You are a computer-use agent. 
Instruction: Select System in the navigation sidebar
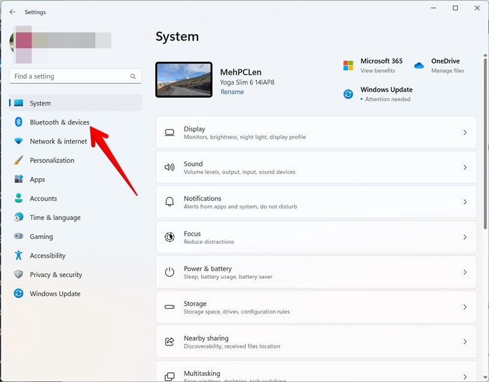coord(40,103)
